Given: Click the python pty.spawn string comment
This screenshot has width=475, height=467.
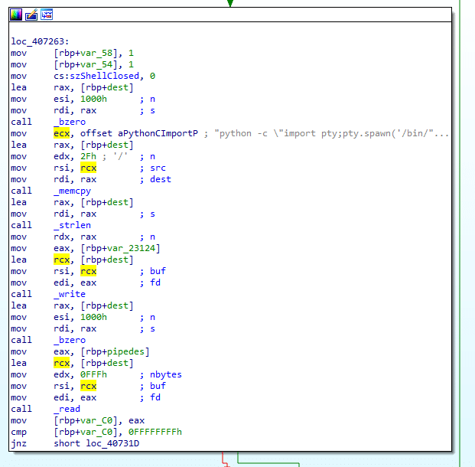Looking at the screenshot, I should pos(331,133).
